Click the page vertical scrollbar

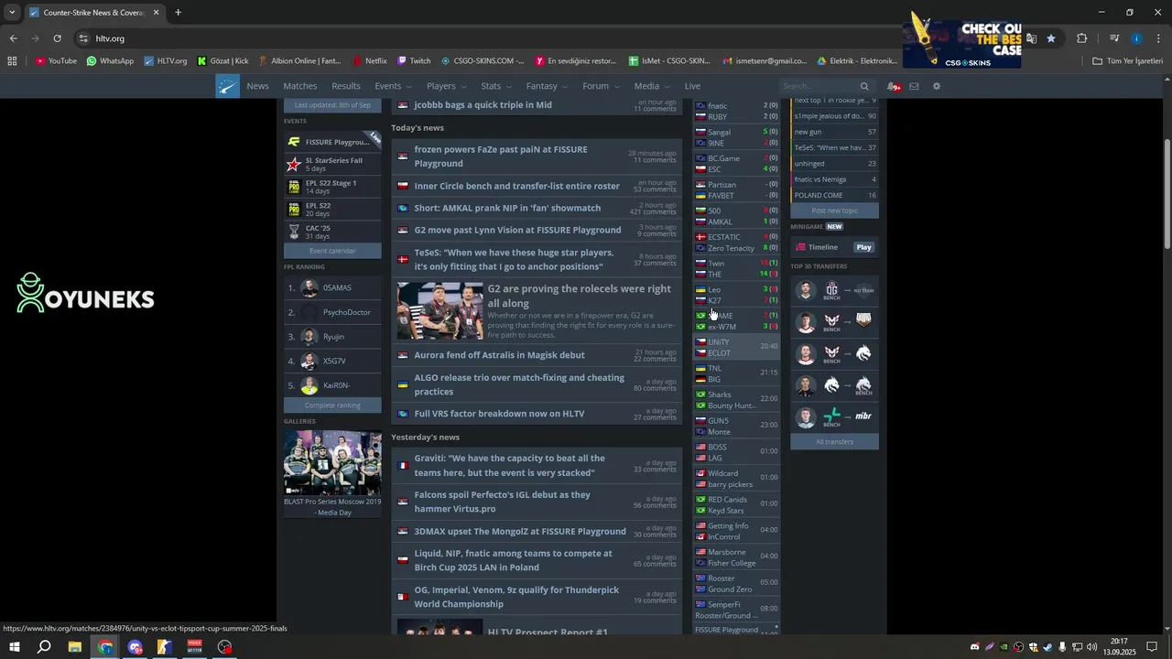click(1167, 192)
